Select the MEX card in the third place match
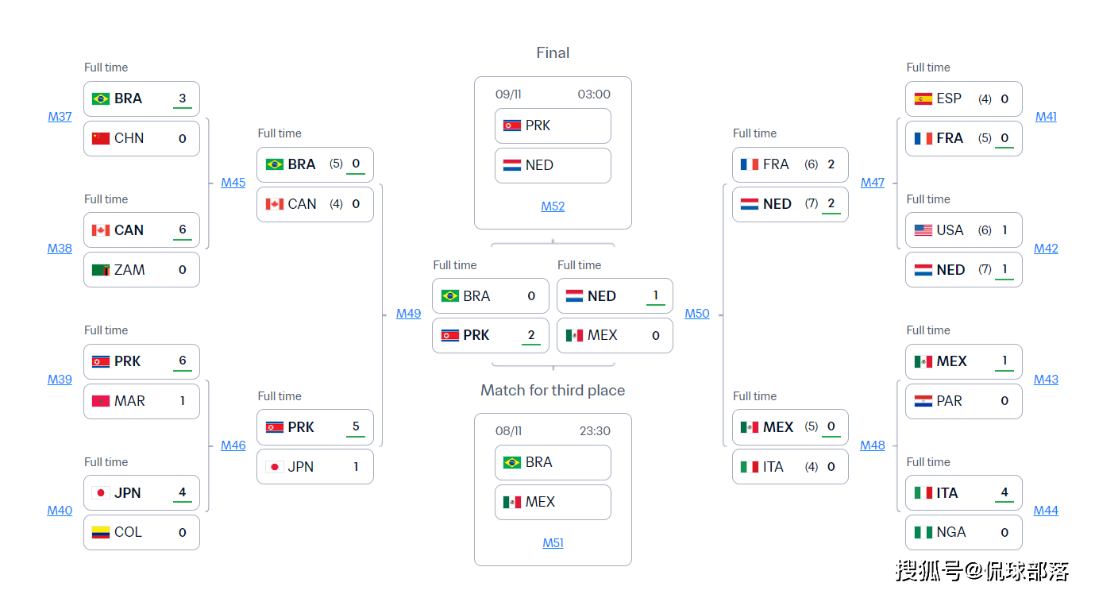Viewport: 1095px width, 594px height. pos(553,502)
